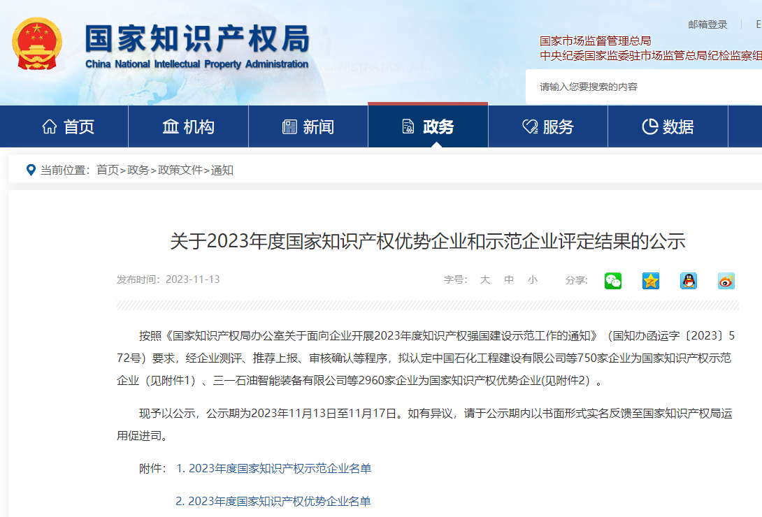Open the 机构 navigation menu
The height and width of the screenshot is (517, 762).
tap(189, 126)
